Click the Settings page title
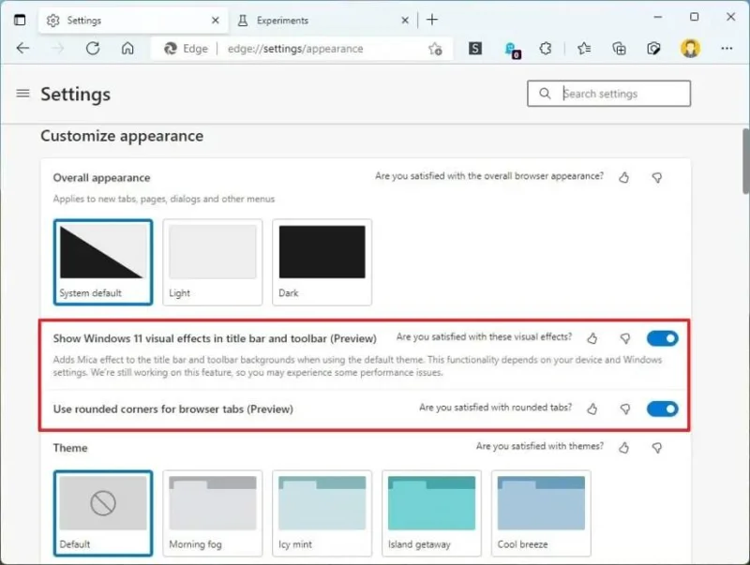The height and width of the screenshot is (565, 750). tap(76, 94)
